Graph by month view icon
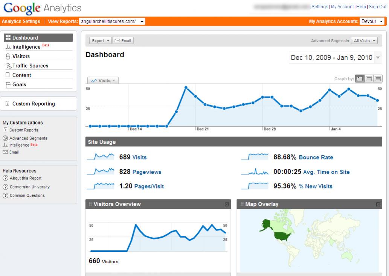 coord(378,79)
